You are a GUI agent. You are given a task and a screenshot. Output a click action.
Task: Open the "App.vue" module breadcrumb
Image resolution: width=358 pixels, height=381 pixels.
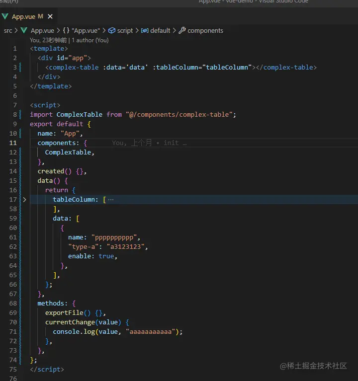click(86, 31)
